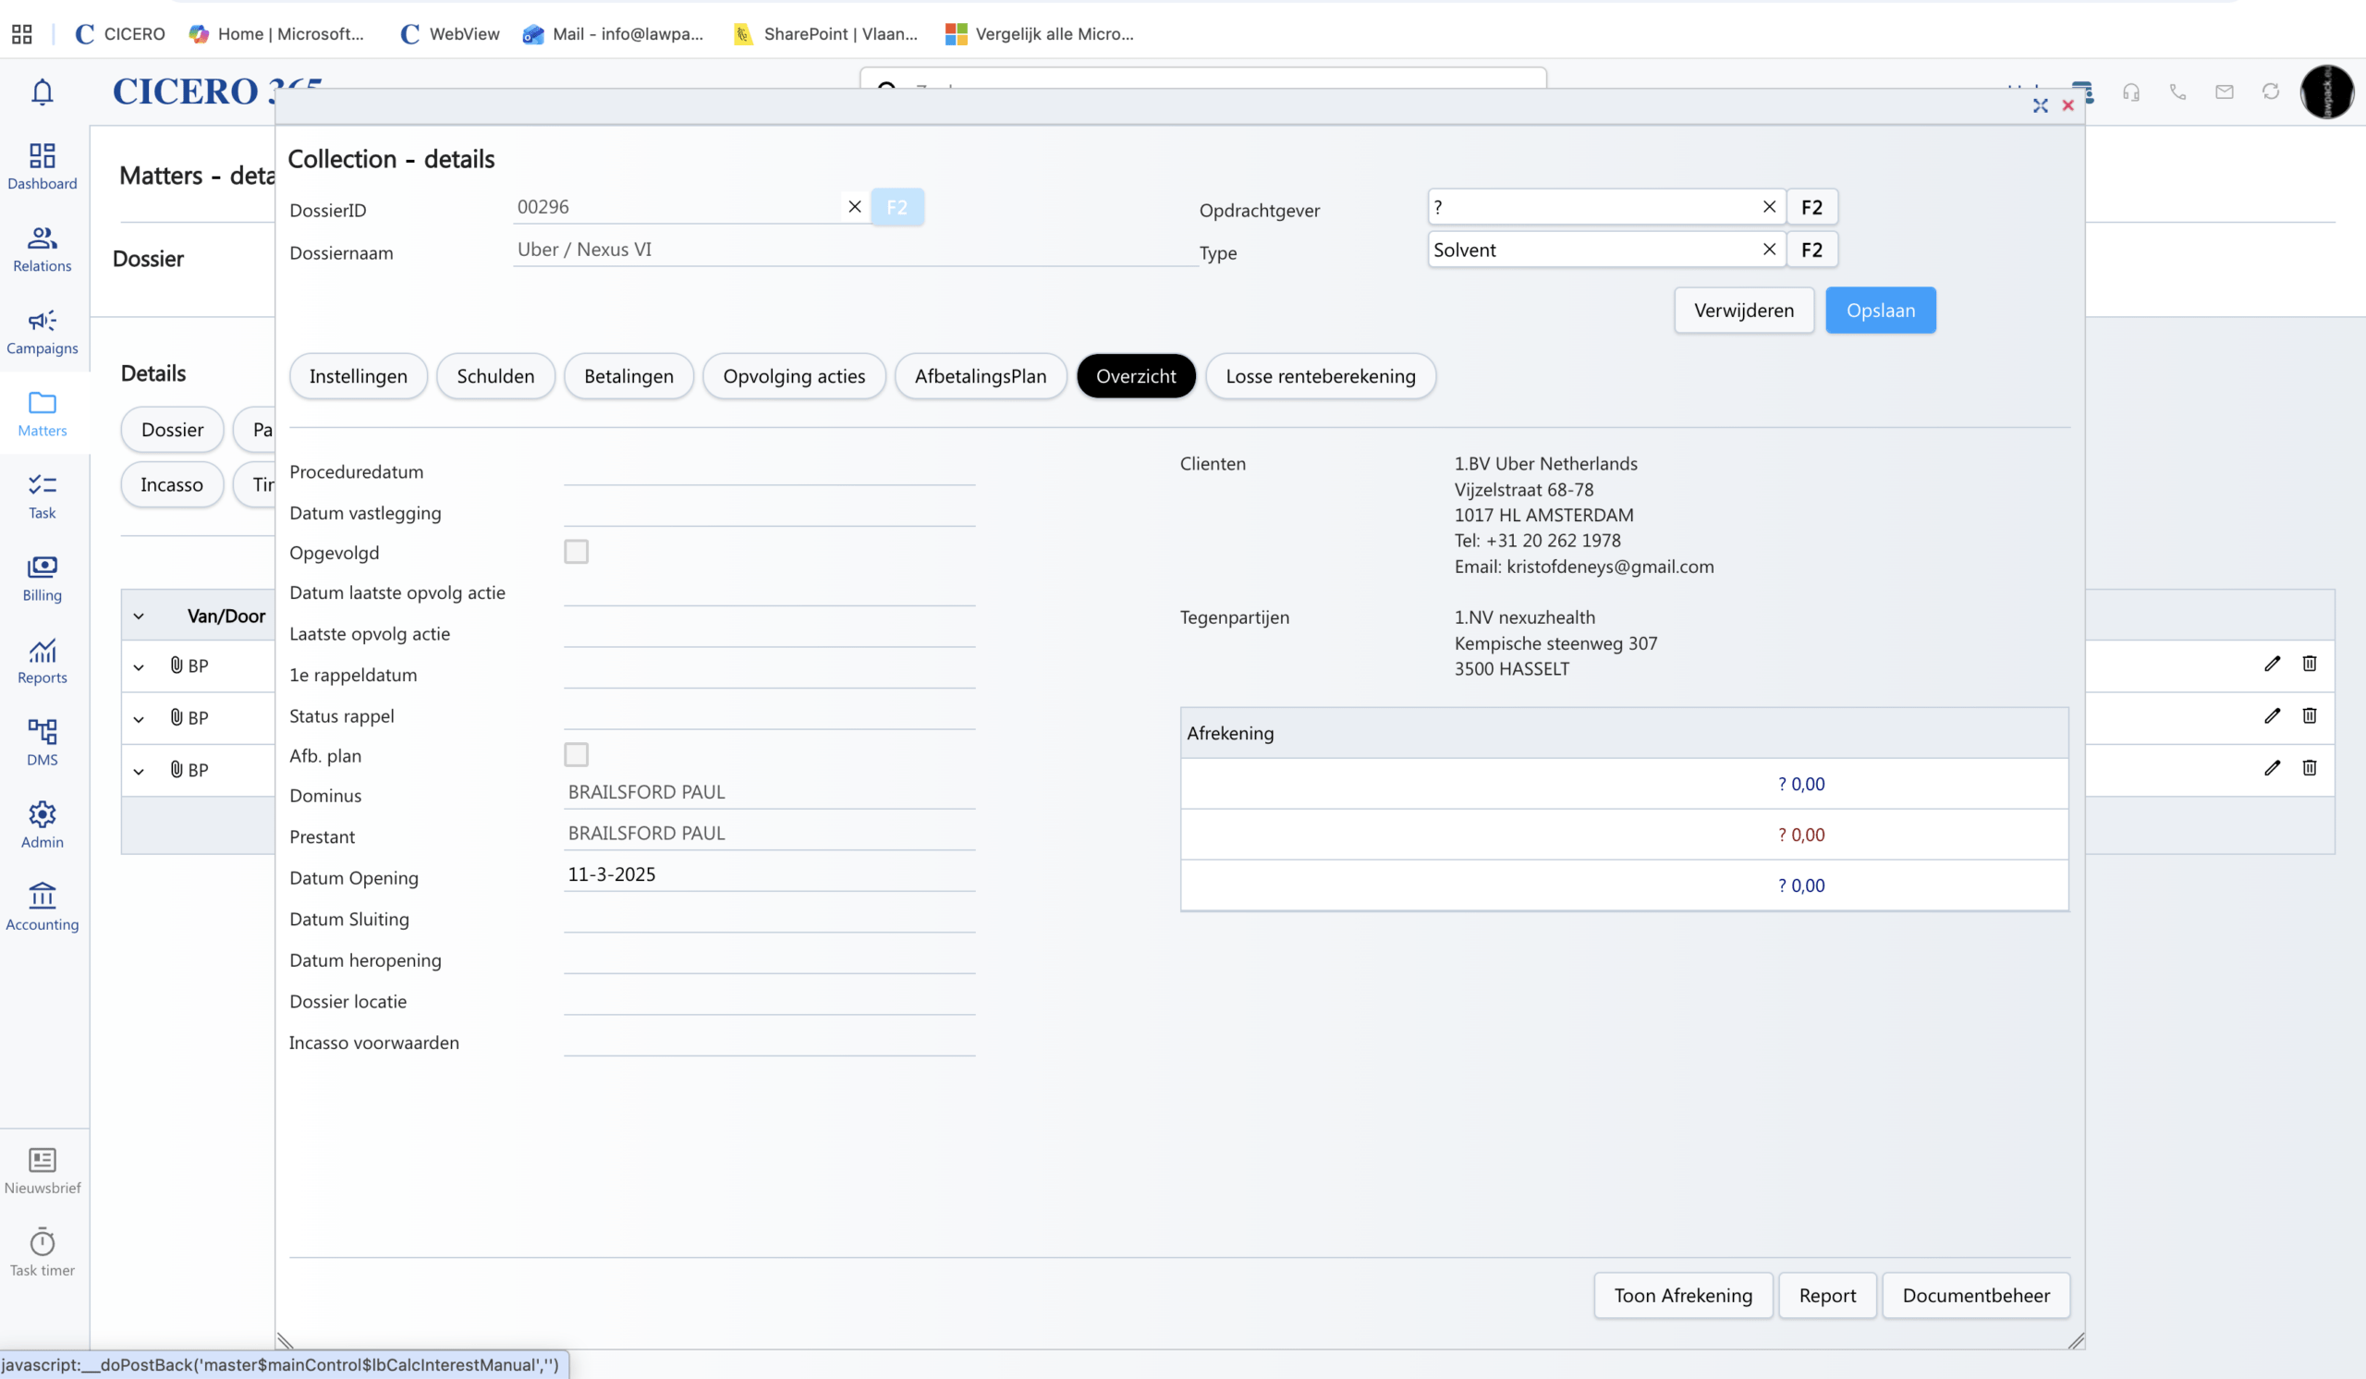Image resolution: width=2366 pixels, height=1379 pixels.
Task: Open the Reports chart icon
Action: [43, 660]
